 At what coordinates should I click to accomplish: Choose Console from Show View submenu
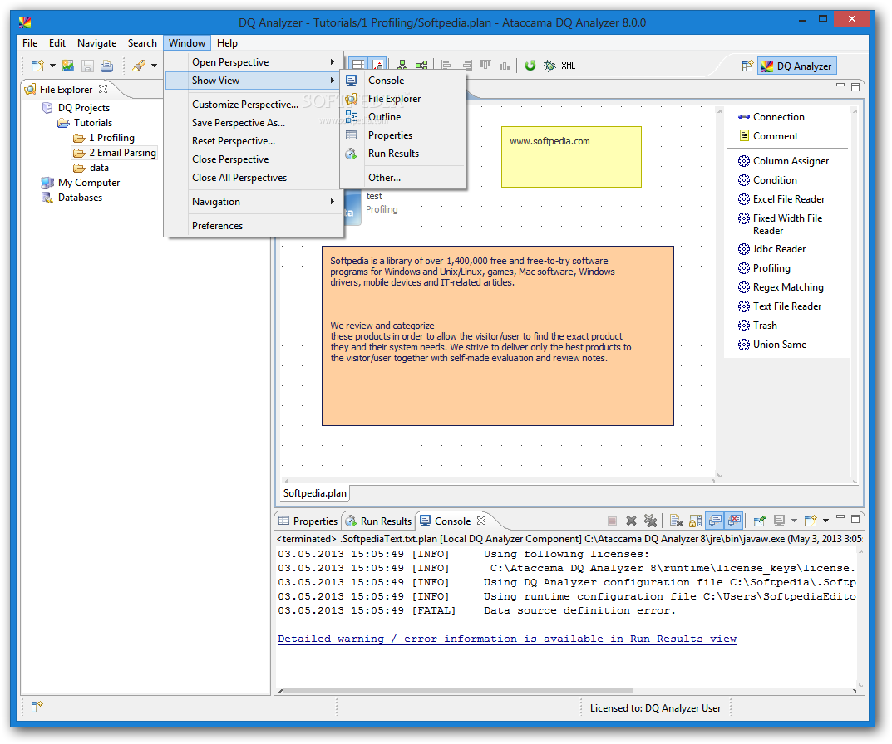click(x=386, y=81)
